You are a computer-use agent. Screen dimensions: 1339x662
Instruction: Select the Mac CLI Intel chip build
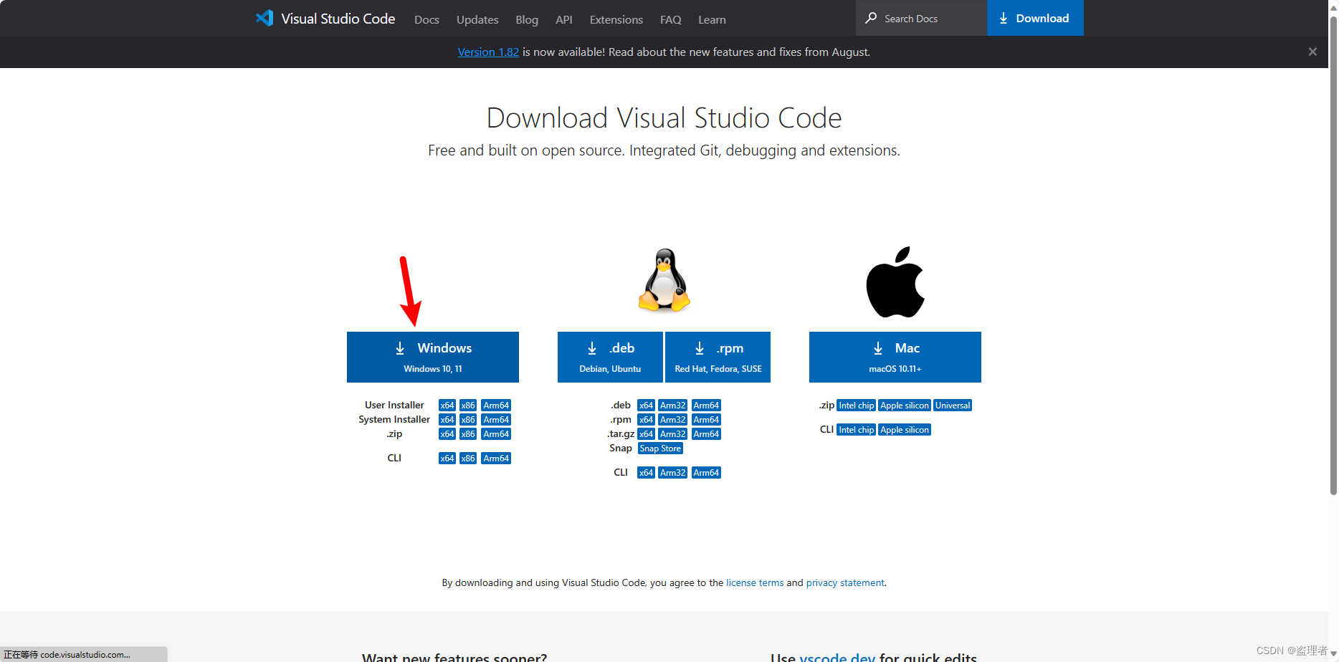[x=857, y=430]
